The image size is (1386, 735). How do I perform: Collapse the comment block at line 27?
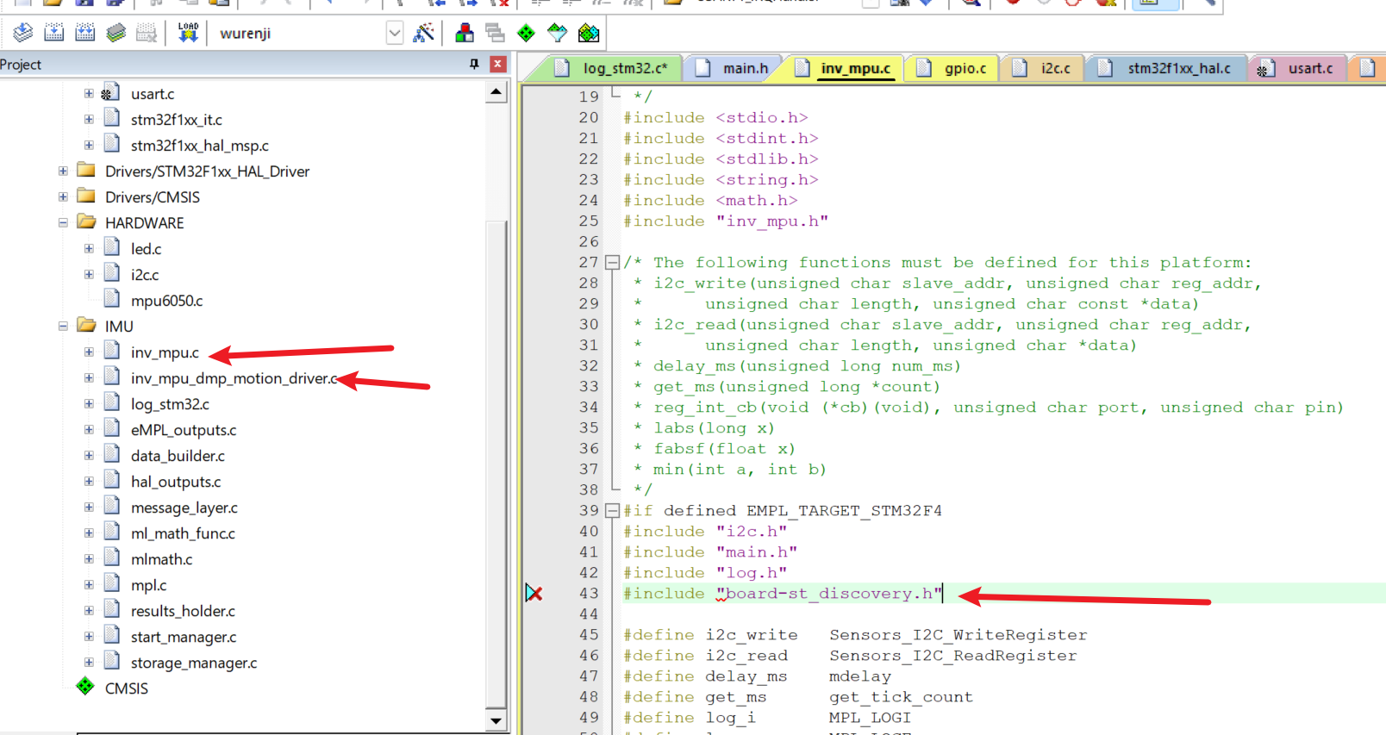tap(612, 262)
